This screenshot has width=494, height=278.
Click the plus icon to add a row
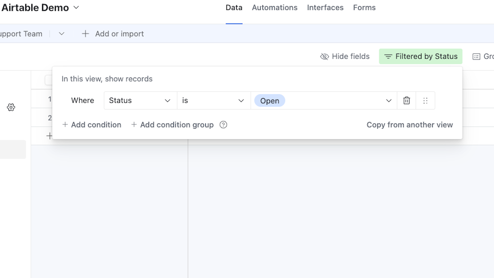pyautogui.click(x=49, y=136)
